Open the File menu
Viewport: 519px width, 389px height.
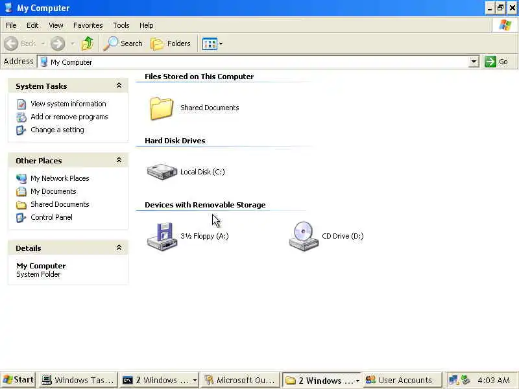(11, 25)
